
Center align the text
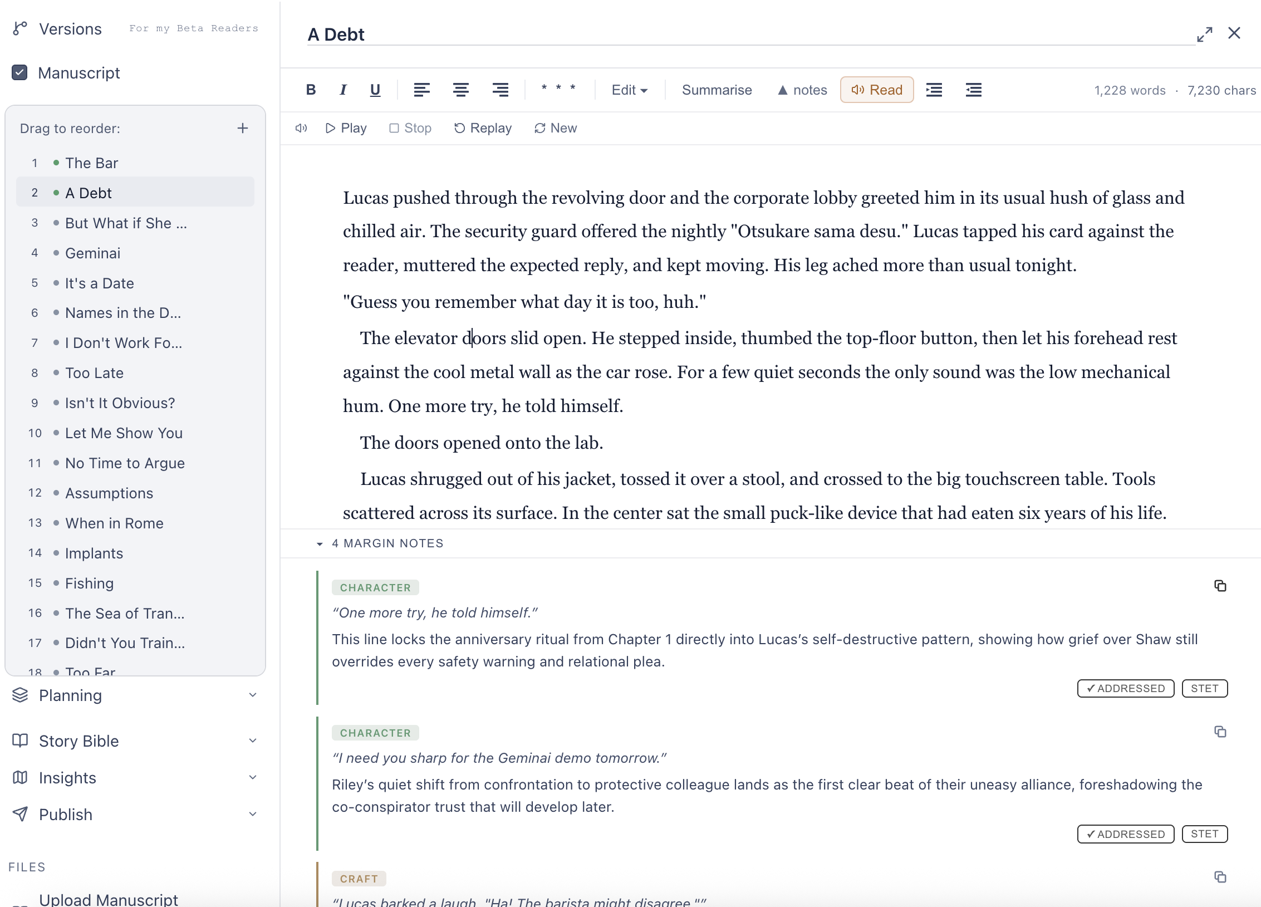pos(460,90)
